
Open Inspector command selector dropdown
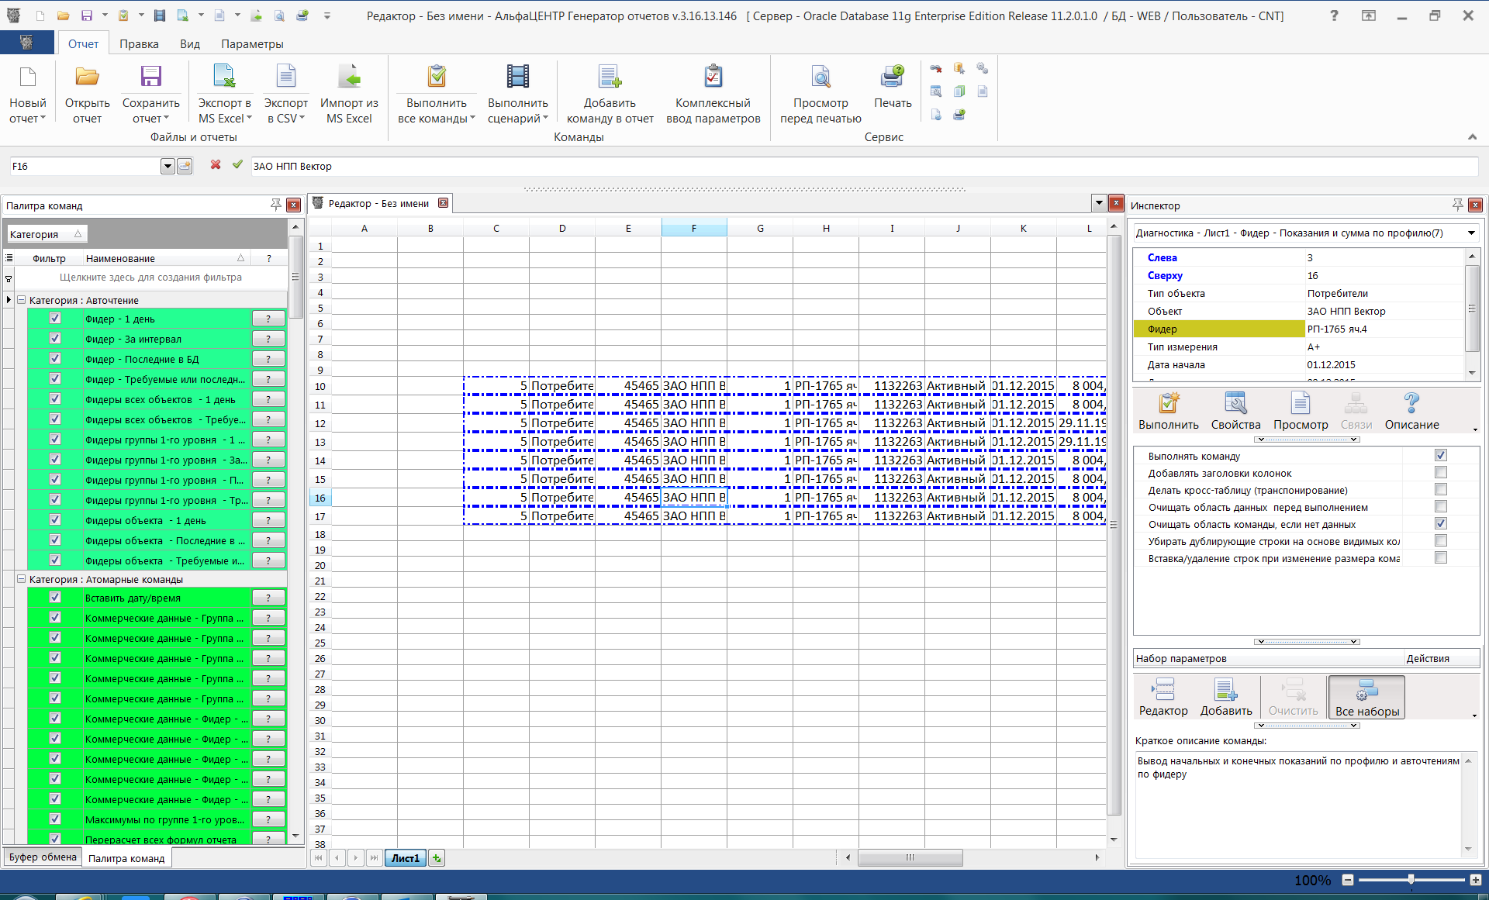1470,233
